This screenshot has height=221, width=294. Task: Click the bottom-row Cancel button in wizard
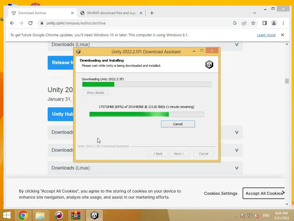pyautogui.click(x=204, y=154)
